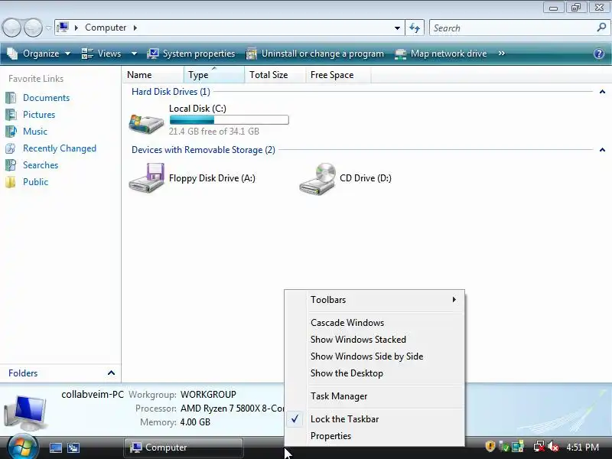Open the Local Disk (C:) drive icon
This screenshot has width=612, height=459.
coord(146,123)
